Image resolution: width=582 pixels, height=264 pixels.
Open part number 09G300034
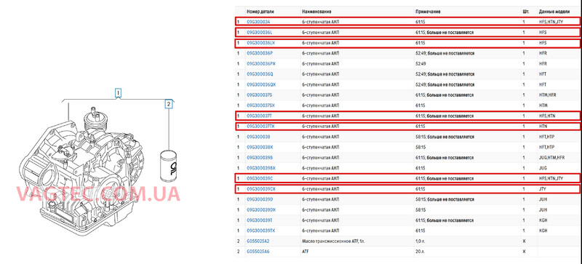[x=259, y=22]
